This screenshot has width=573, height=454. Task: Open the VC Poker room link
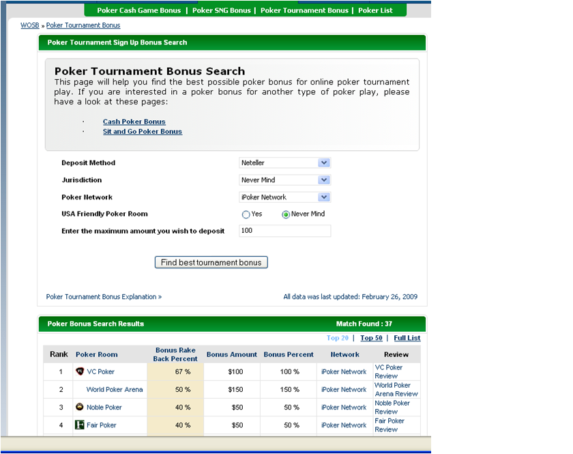coord(100,371)
